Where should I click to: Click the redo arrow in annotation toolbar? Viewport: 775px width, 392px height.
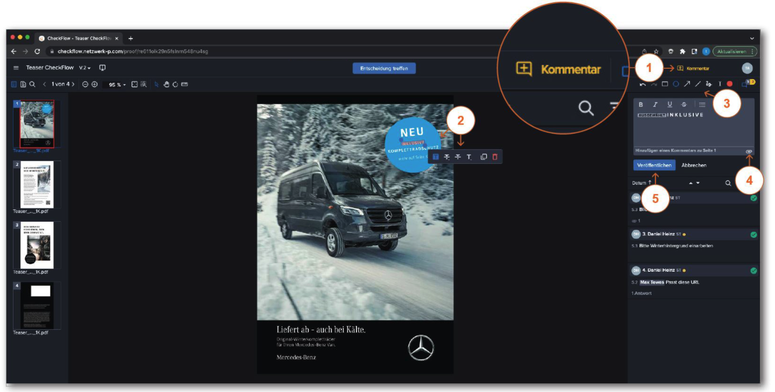tap(654, 84)
